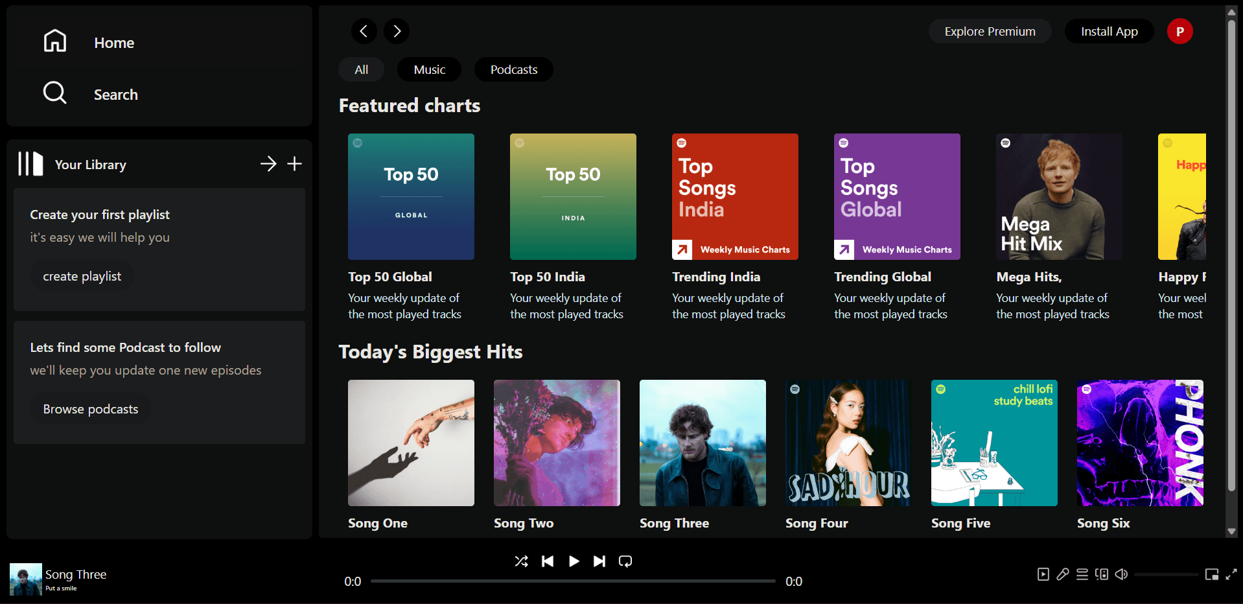Click the song progress bar
Image resolution: width=1243 pixels, height=604 pixels.
tap(573, 581)
